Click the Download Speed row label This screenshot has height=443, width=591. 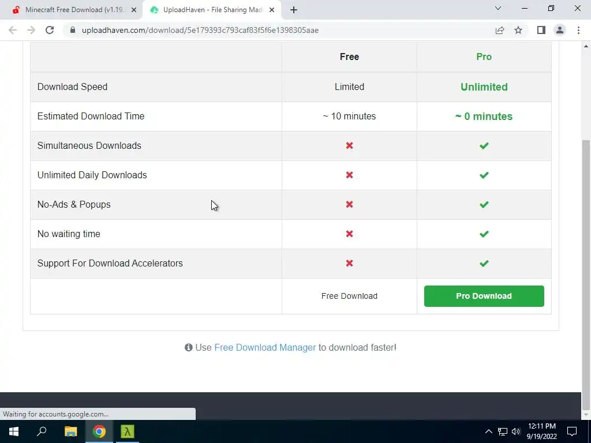[x=72, y=87]
